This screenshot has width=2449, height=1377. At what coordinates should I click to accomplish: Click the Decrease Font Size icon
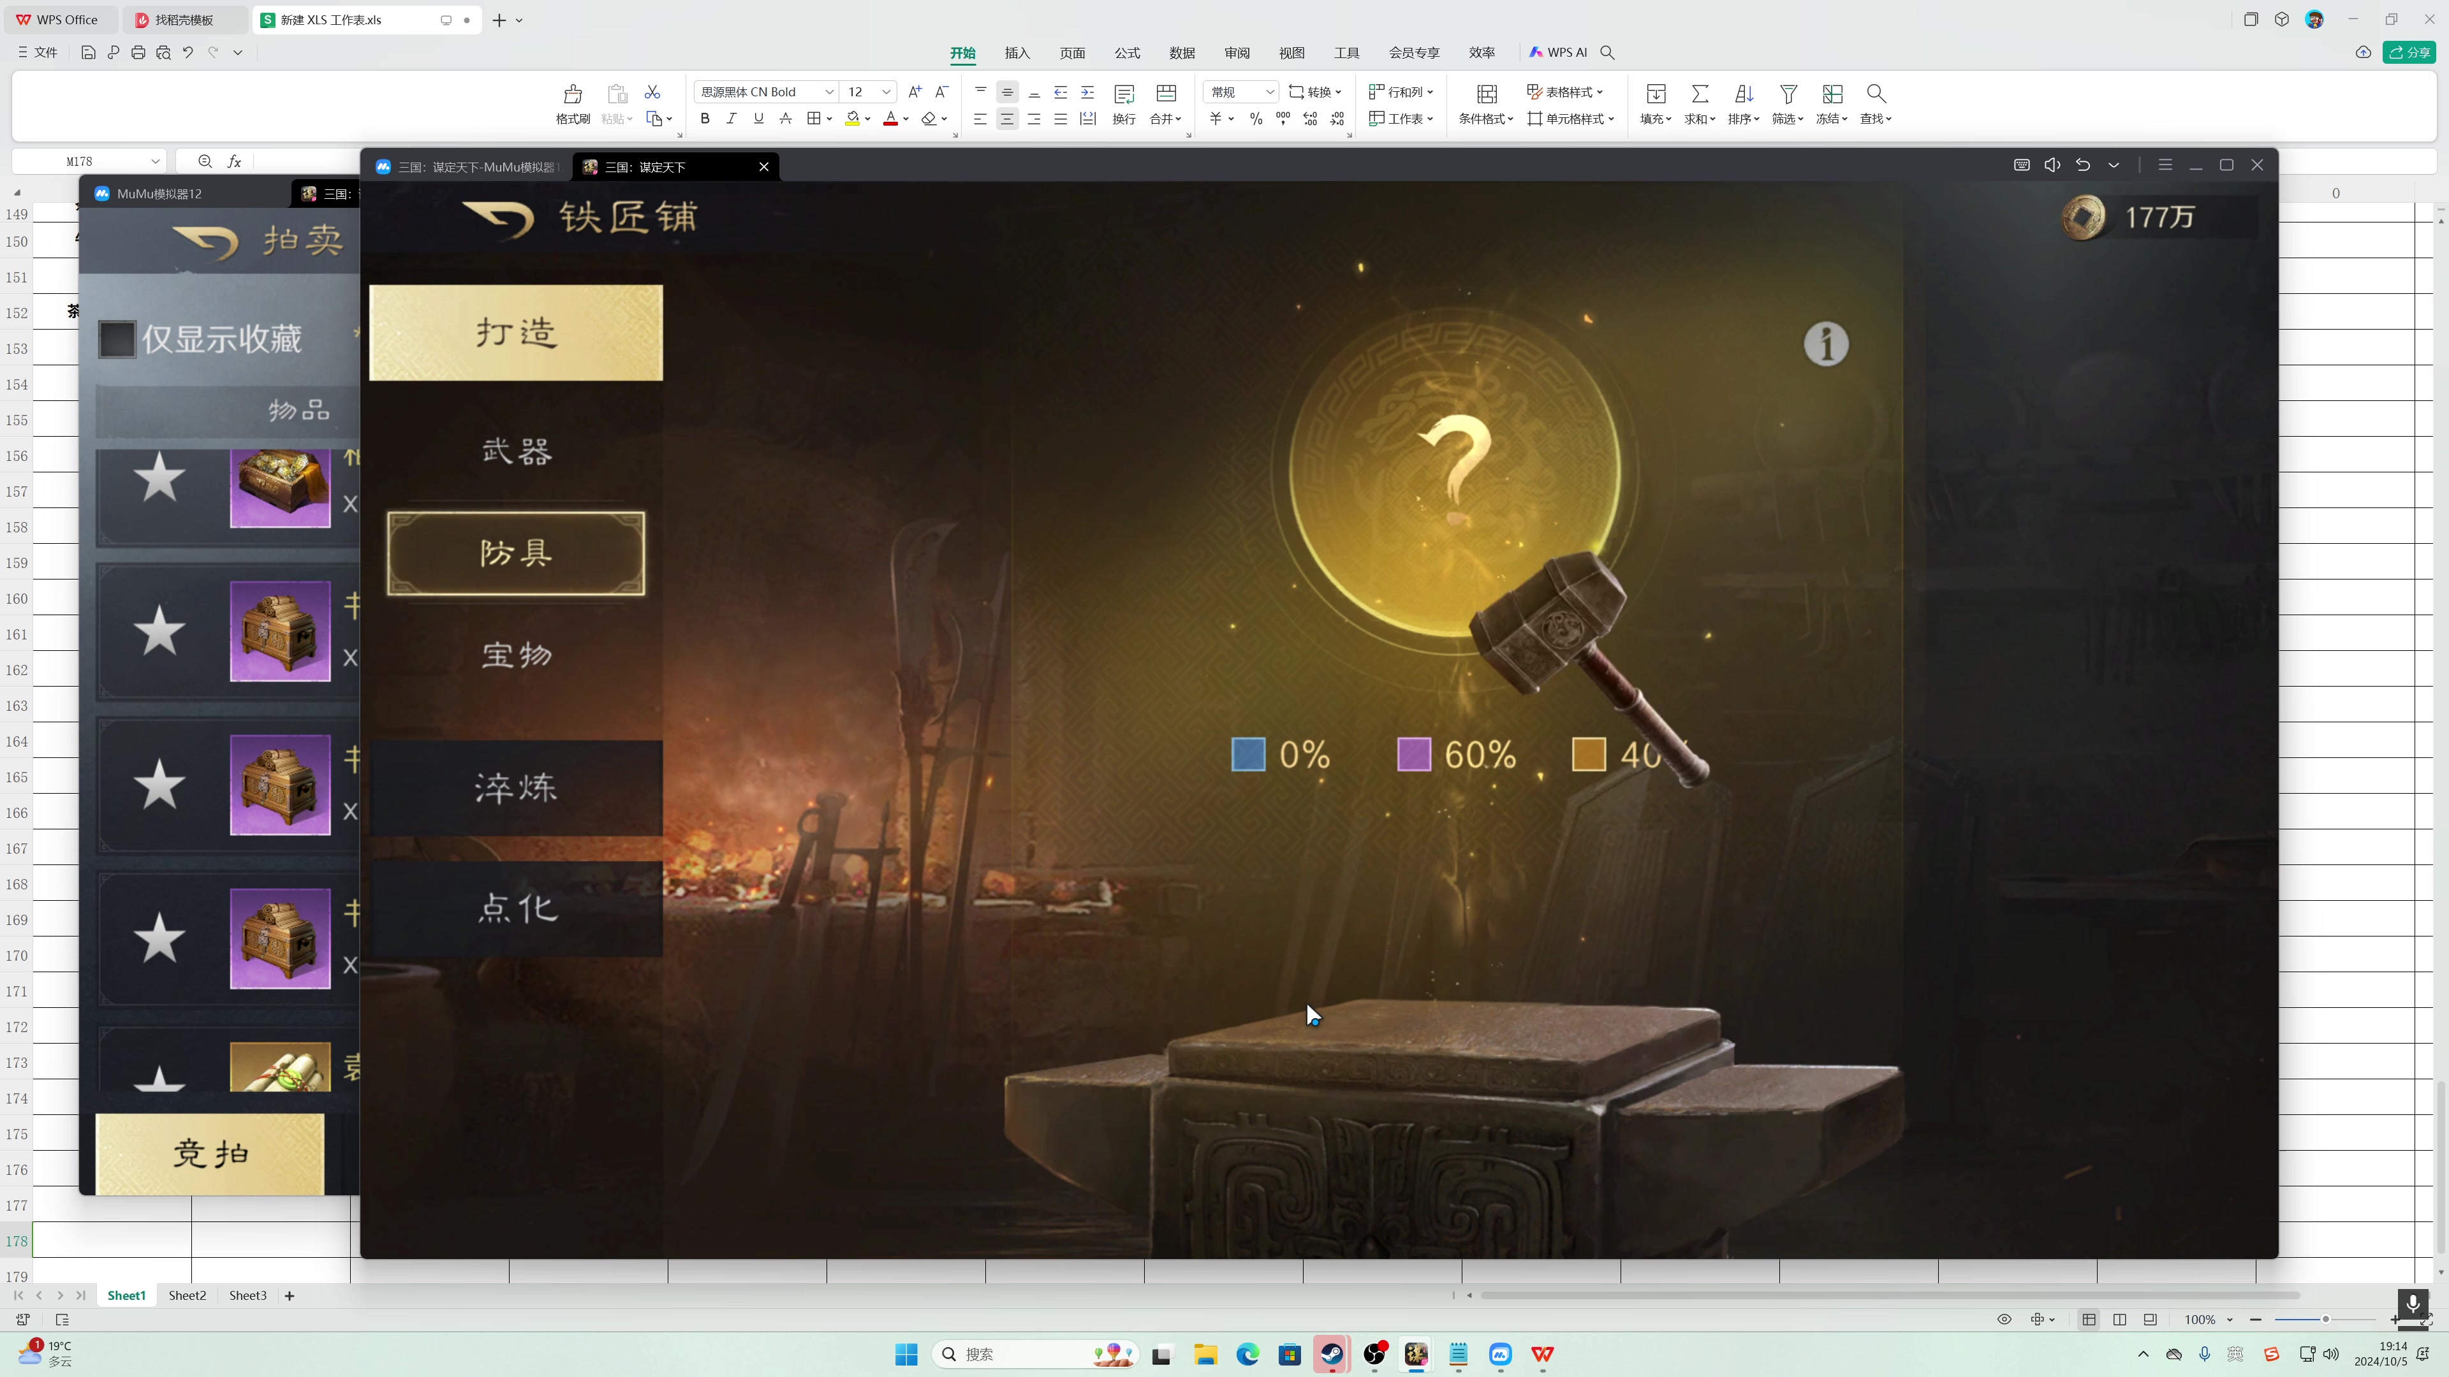click(941, 92)
